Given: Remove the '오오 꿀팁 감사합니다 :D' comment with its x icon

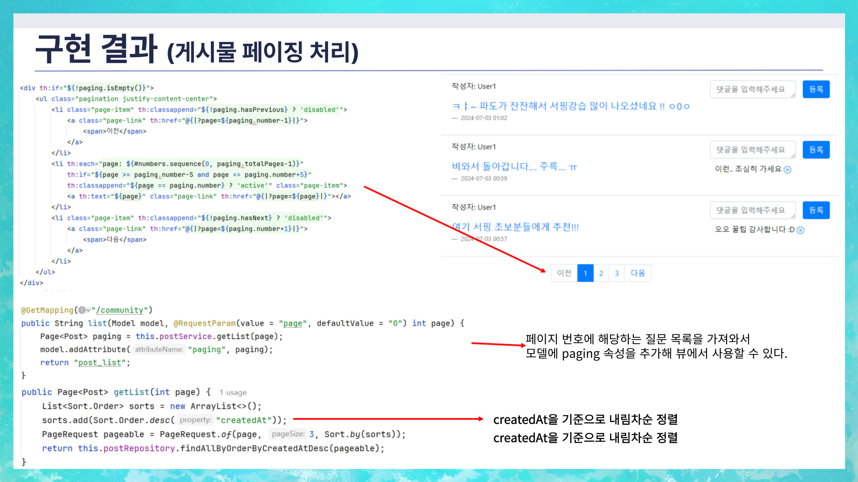Looking at the screenshot, I should [800, 230].
